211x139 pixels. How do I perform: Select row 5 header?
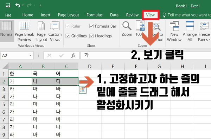point(4,104)
